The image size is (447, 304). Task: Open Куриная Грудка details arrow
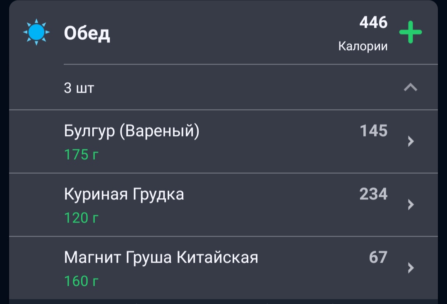(x=411, y=205)
